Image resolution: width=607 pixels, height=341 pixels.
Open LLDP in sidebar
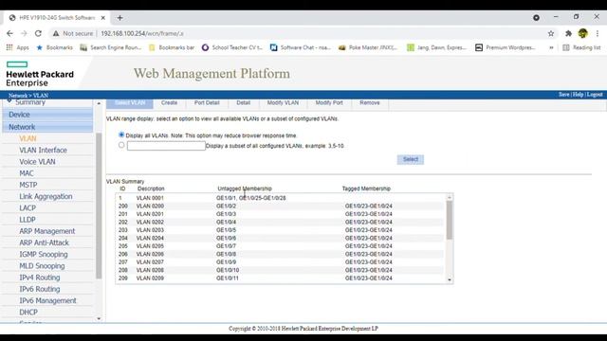click(28, 220)
